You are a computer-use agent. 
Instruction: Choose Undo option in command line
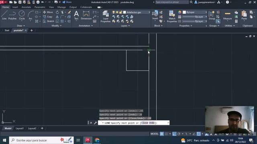click(152, 123)
